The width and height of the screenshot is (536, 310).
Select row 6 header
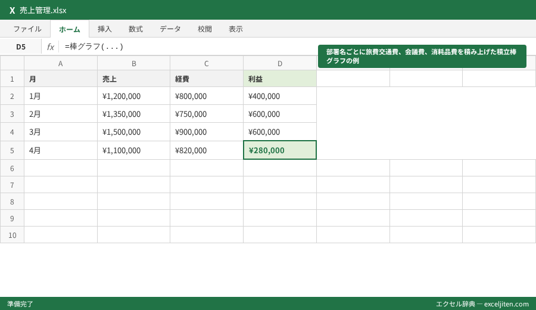(x=12, y=168)
